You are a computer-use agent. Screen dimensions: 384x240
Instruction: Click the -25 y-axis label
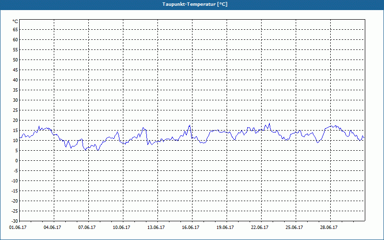(x=15, y=211)
